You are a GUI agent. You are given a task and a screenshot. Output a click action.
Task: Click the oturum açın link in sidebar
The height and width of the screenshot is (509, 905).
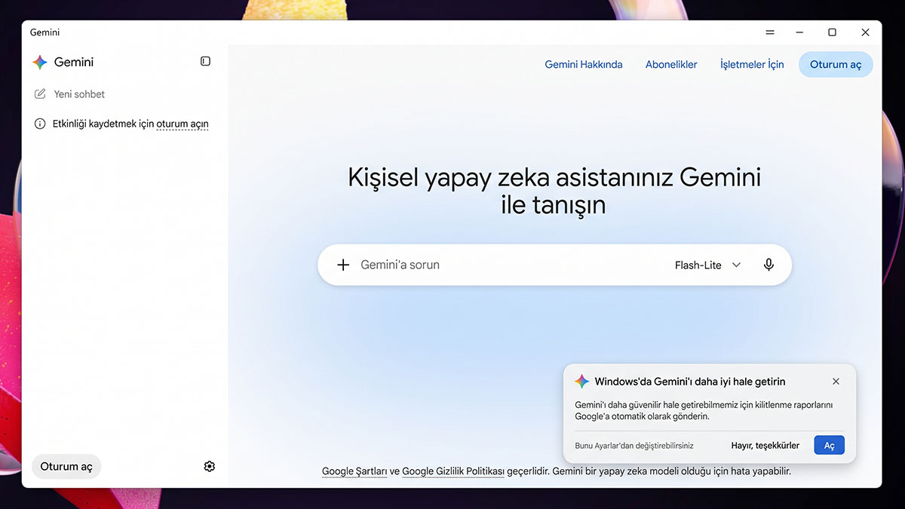[x=183, y=124]
